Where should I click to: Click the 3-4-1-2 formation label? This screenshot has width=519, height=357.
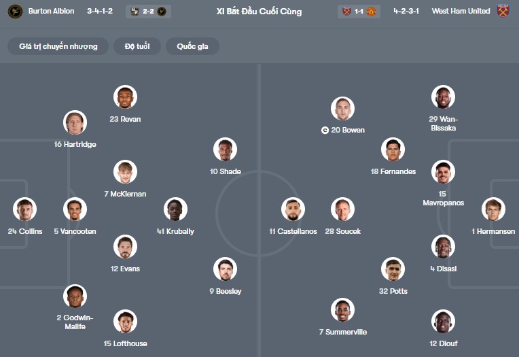(x=101, y=12)
